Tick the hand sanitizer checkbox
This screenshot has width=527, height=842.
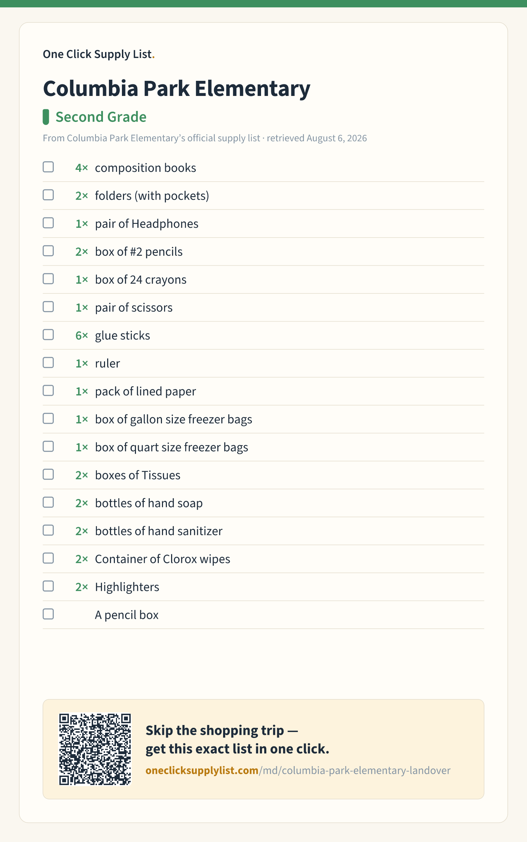(48, 530)
